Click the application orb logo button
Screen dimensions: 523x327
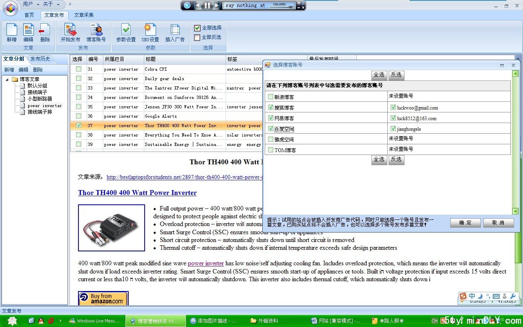pyautogui.click(x=10, y=8)
